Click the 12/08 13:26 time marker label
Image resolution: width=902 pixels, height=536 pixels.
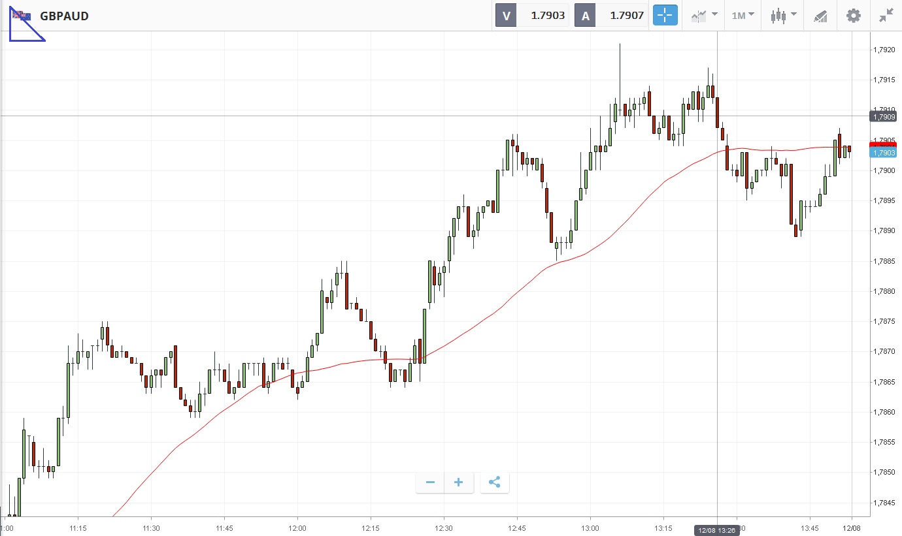716,530
